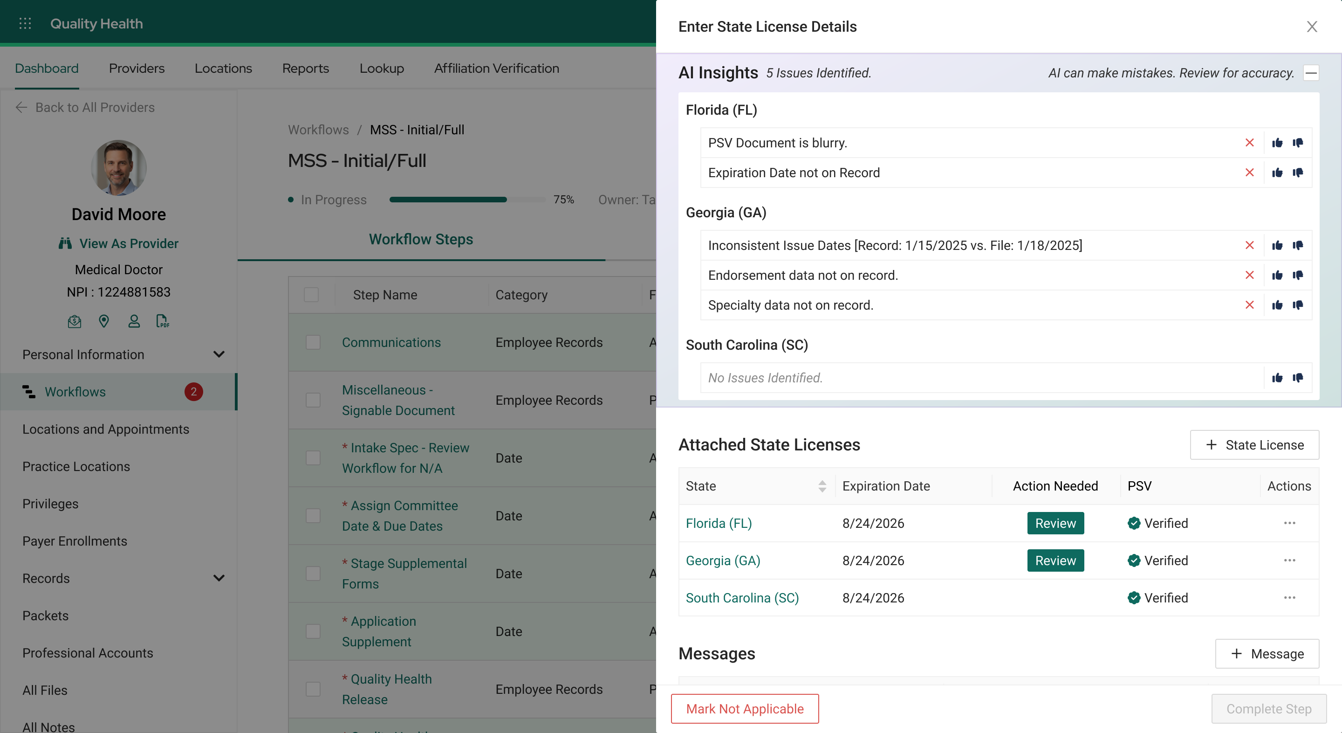Viewport: 1342px width, 733px height.
Task: Check the Assign Committee Date & Due Dates checkbox
Action: [313, 516]
